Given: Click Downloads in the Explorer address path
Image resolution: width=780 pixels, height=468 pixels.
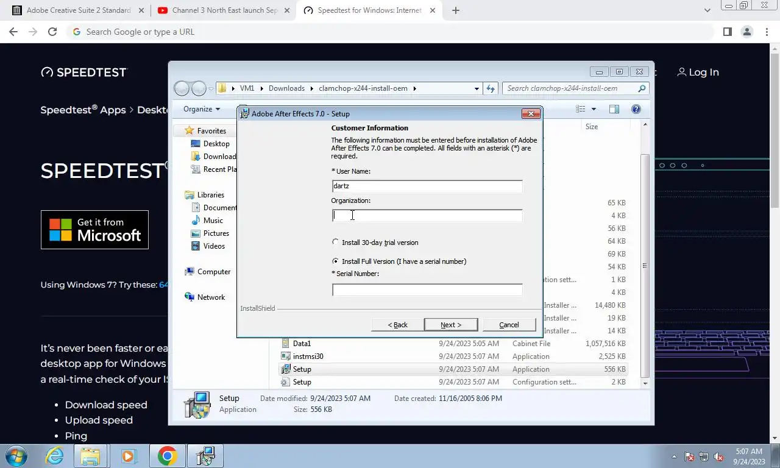Looking at the screenshot, I should 286,88.
